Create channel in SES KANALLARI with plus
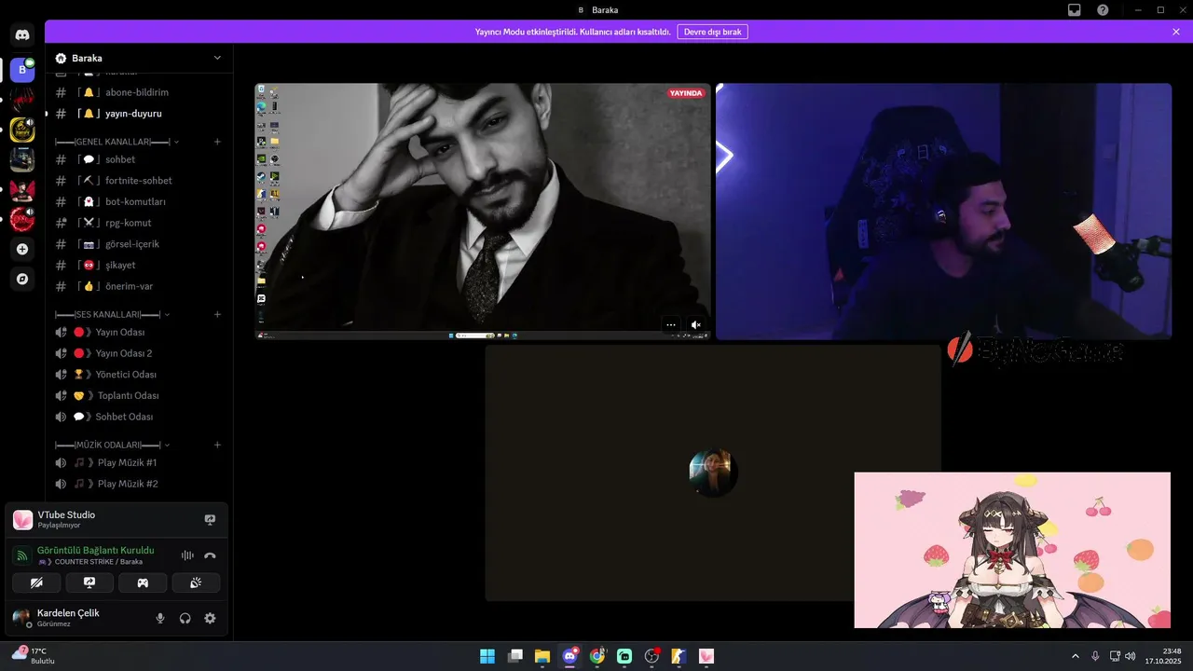This screenshot has width=1193, height=671. point(217,314)
